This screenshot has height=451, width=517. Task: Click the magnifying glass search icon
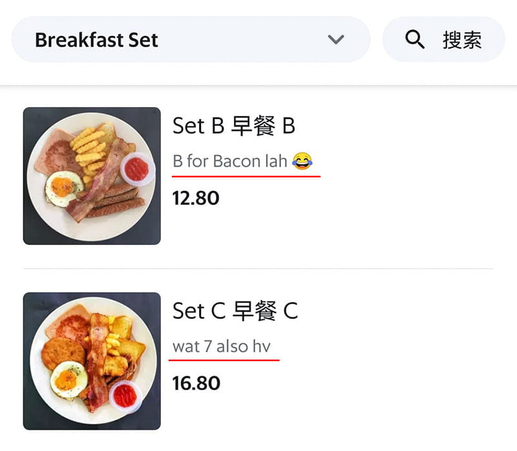415,39
